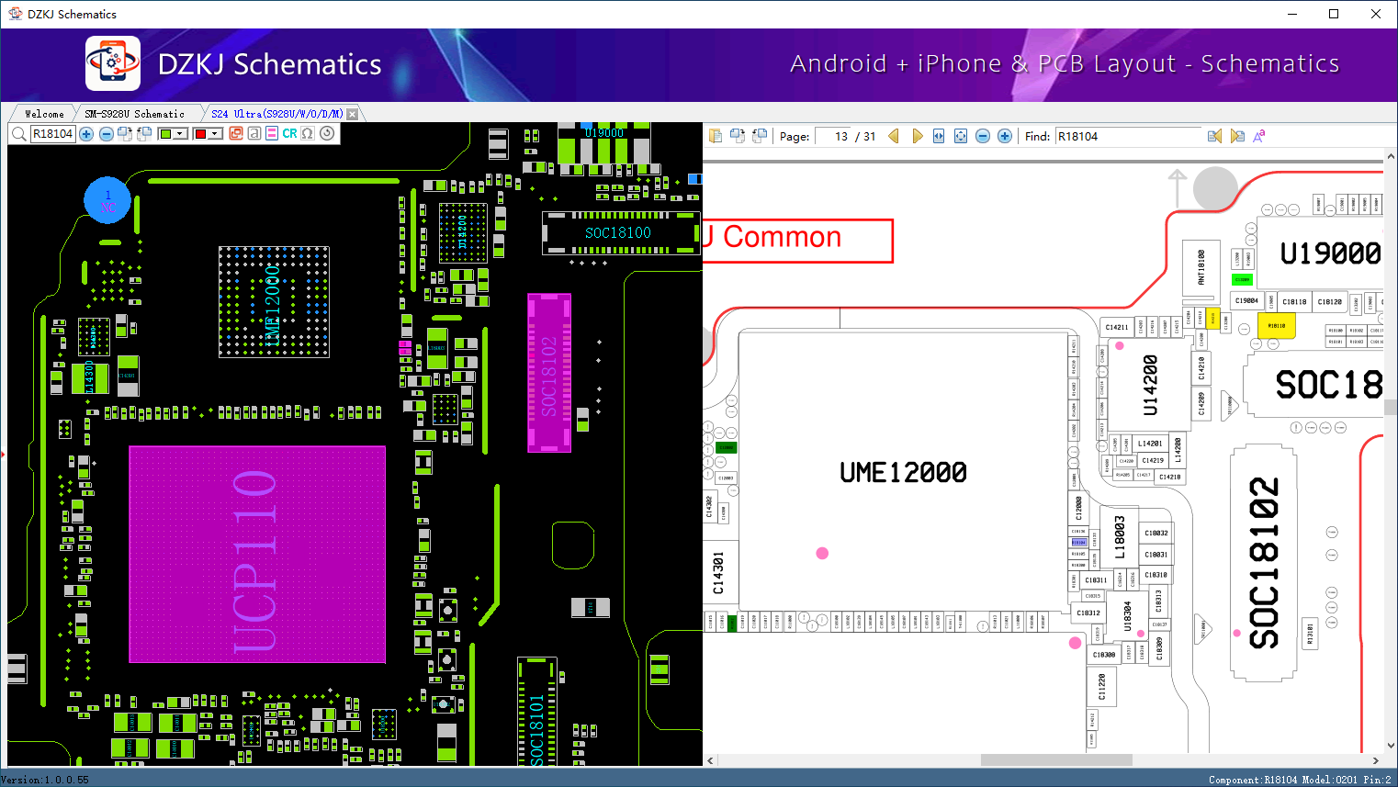Click horizontal scrollbar right arrow
This screenshot has height=787, width=1398.
1375,760
